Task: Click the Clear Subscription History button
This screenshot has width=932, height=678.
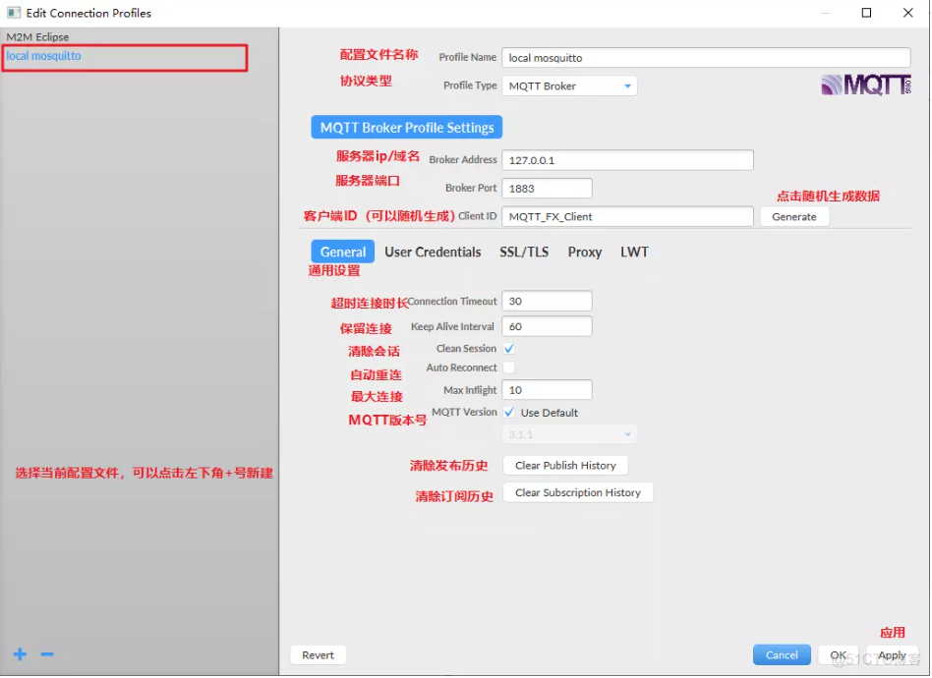Action: [578, 493]
